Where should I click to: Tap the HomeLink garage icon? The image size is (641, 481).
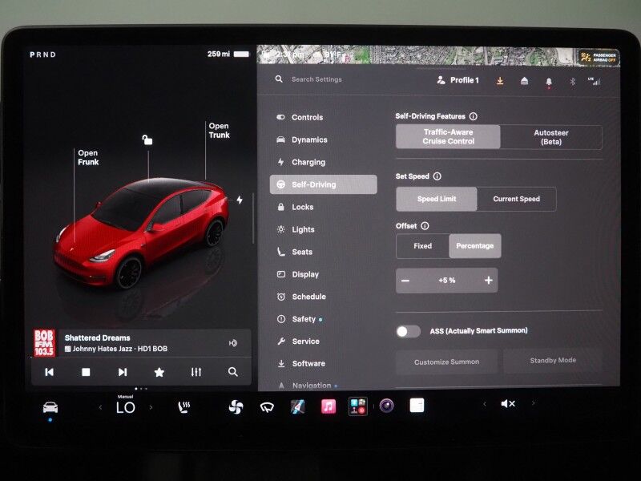pos(524,81)
